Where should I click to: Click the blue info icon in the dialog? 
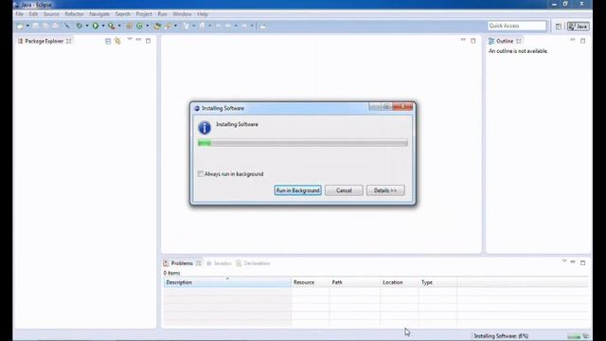click(x=205, y=128)
